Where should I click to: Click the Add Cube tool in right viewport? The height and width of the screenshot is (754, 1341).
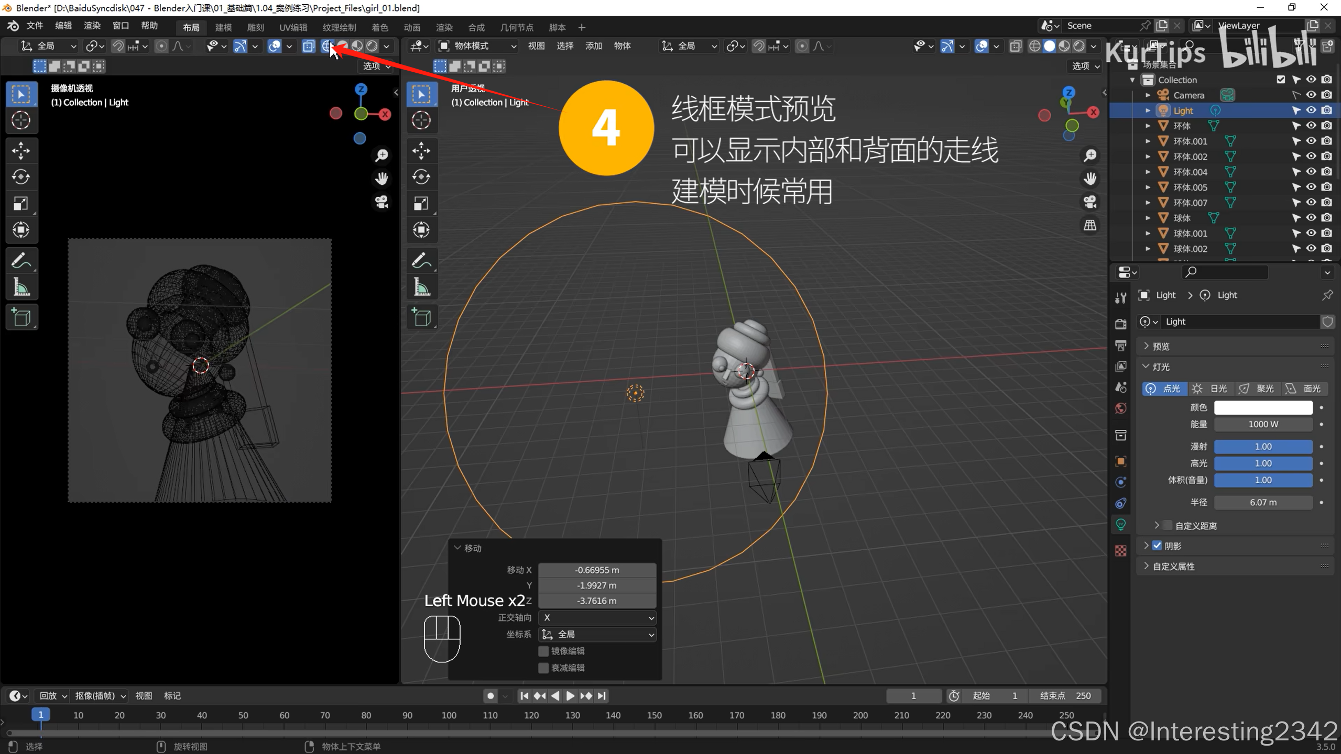[421, 317]
